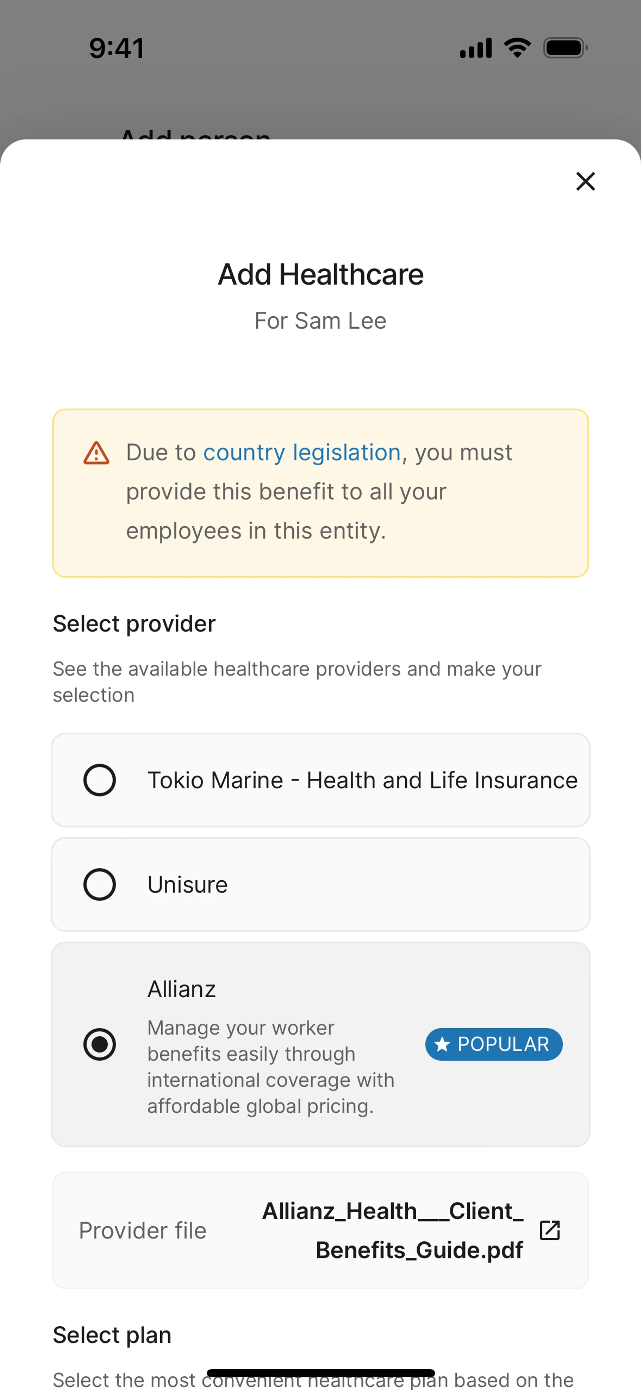Tap the battery status icon
The width and height of the screenshot is (641, 1390).
point(565,47)
